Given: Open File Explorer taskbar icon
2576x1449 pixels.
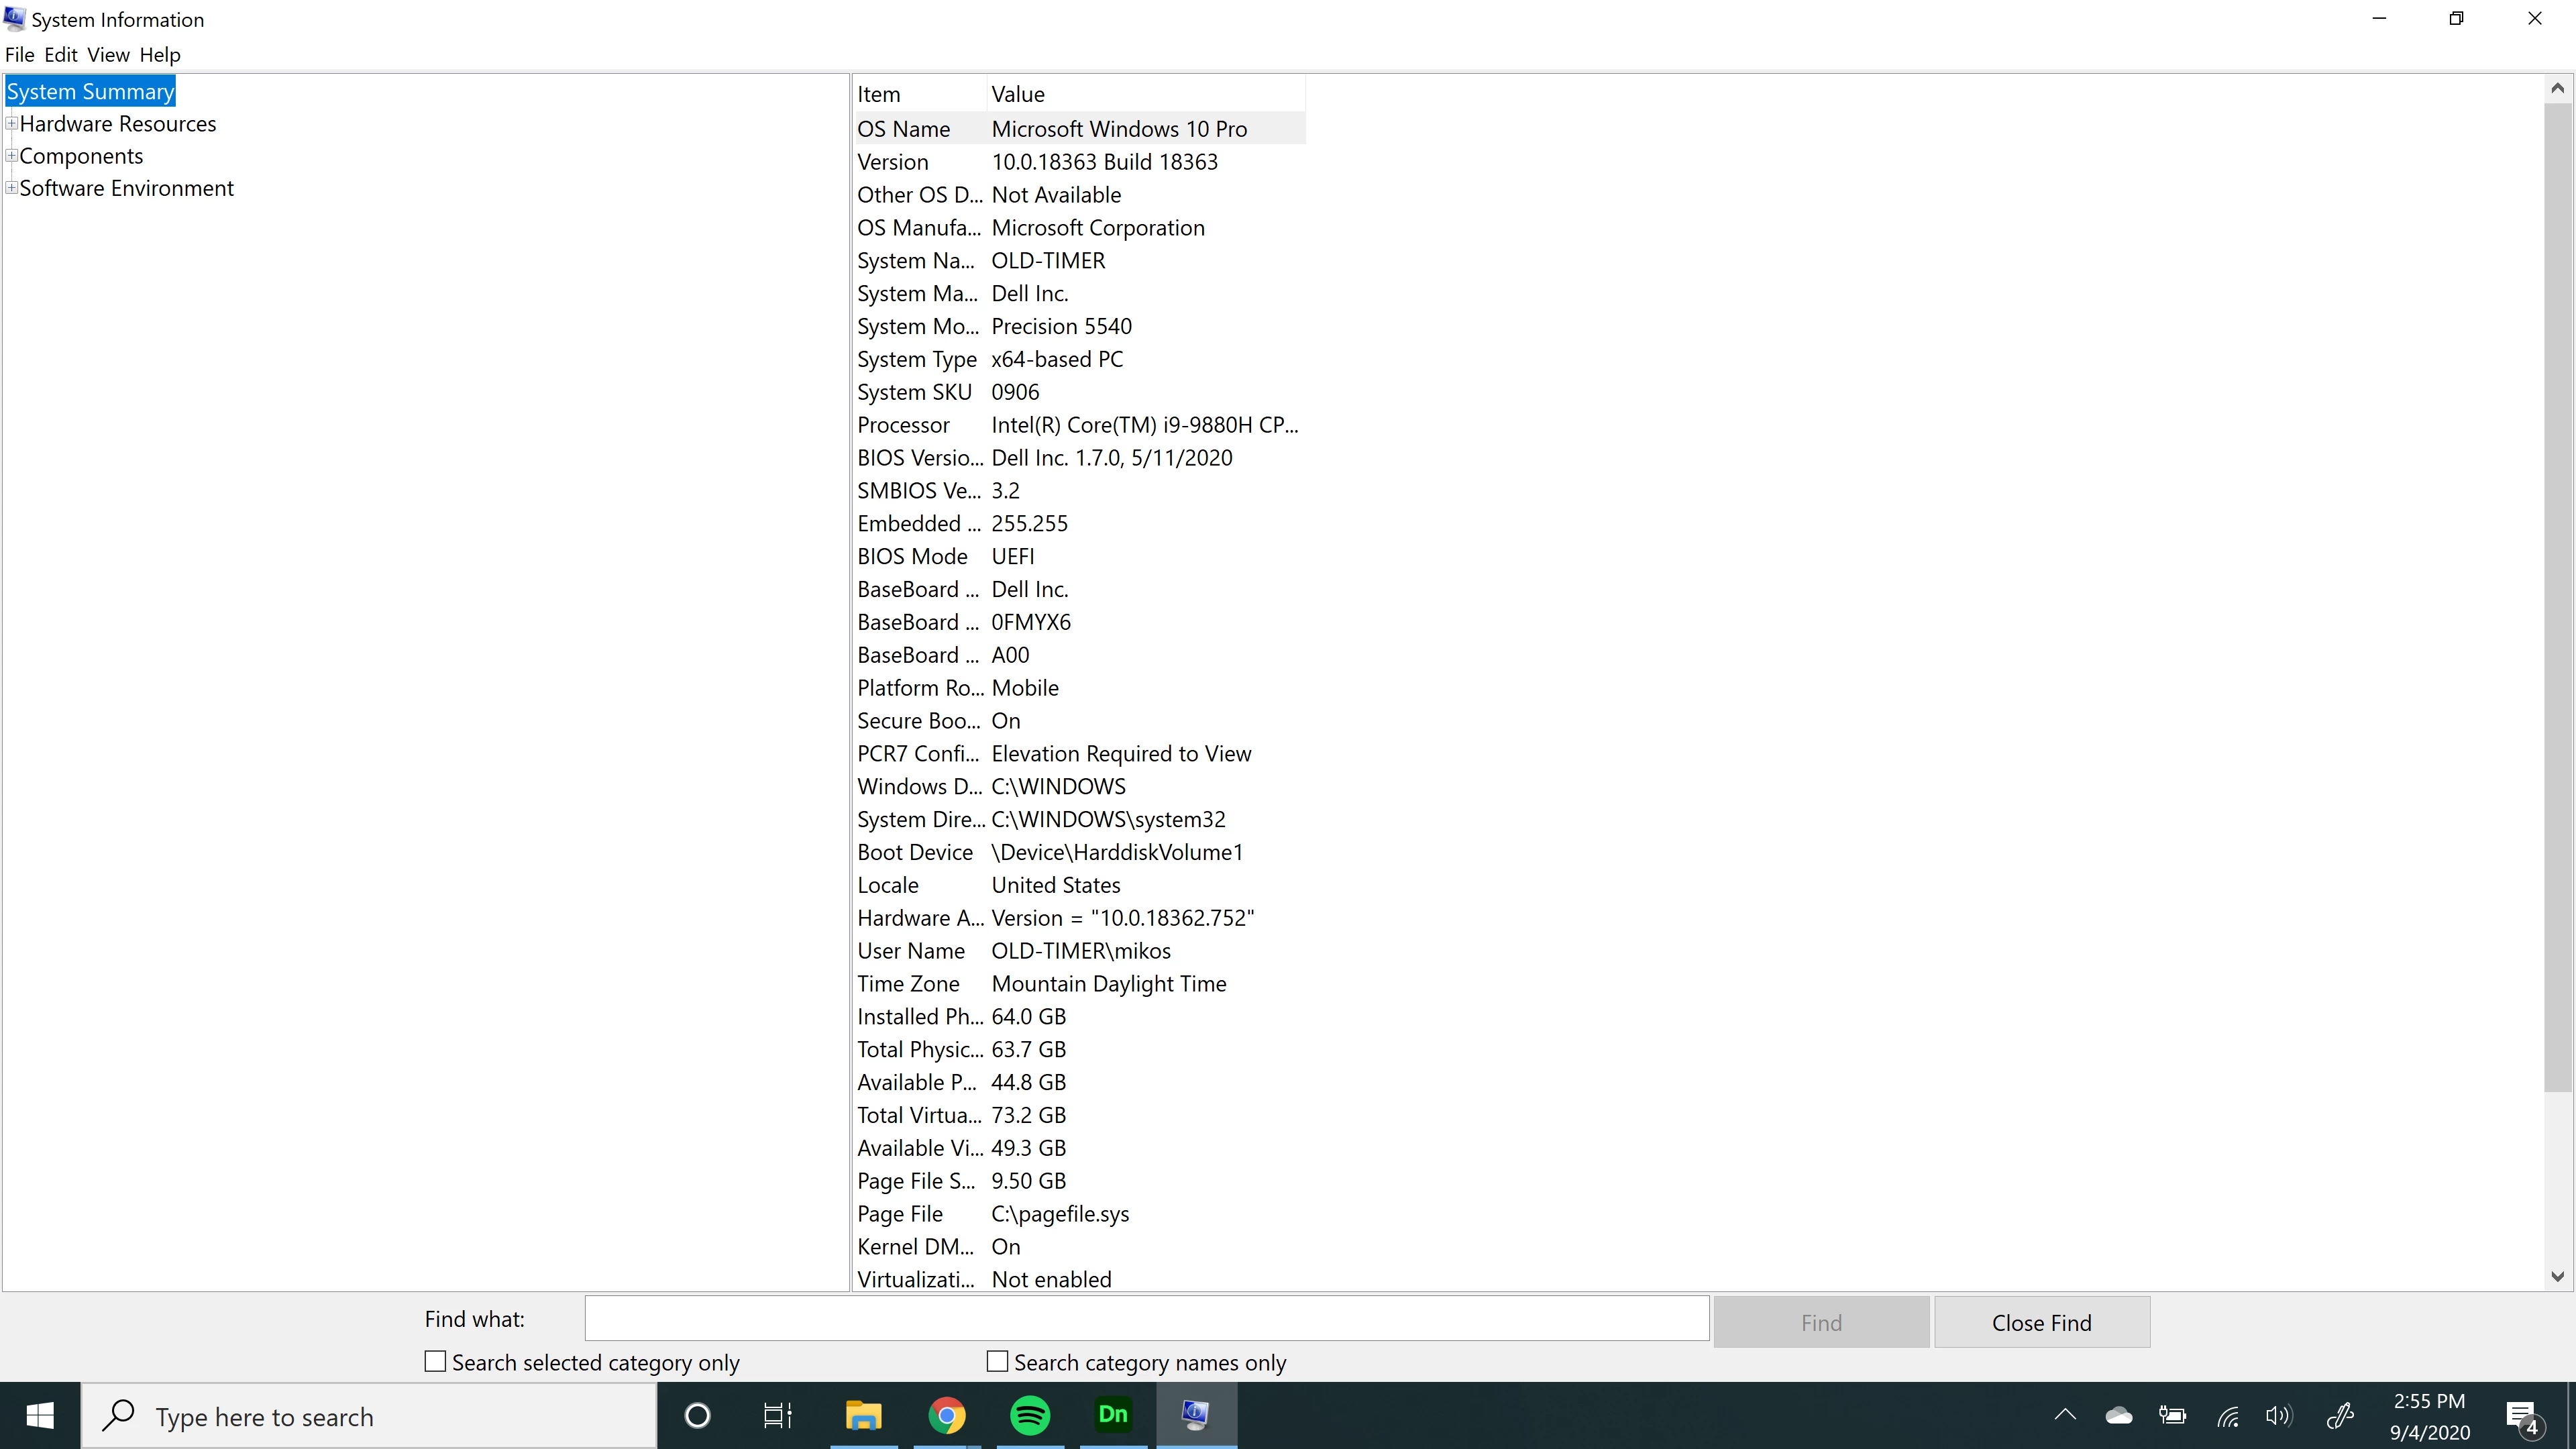Looking at the screenshot, I should click(x=863, y=1415).
